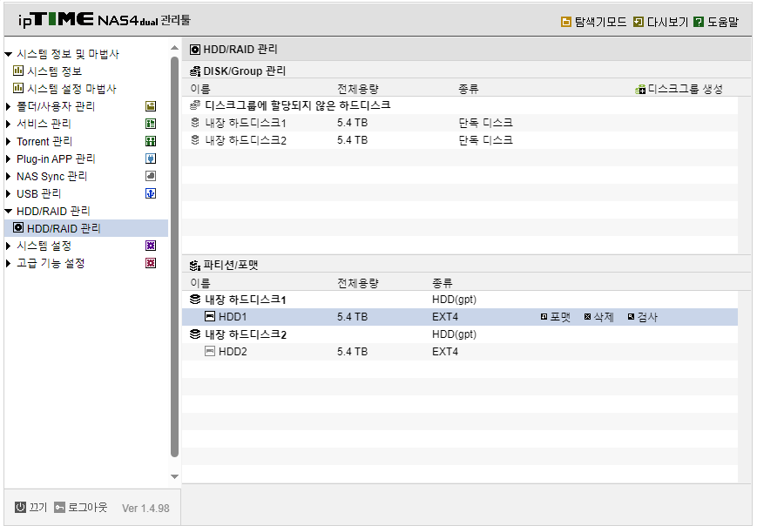Click Ver 1.4.98 version text
Image resolution: width=757 pixels, height=526 pixels.
pyautogui.click(x=145, y=508)
